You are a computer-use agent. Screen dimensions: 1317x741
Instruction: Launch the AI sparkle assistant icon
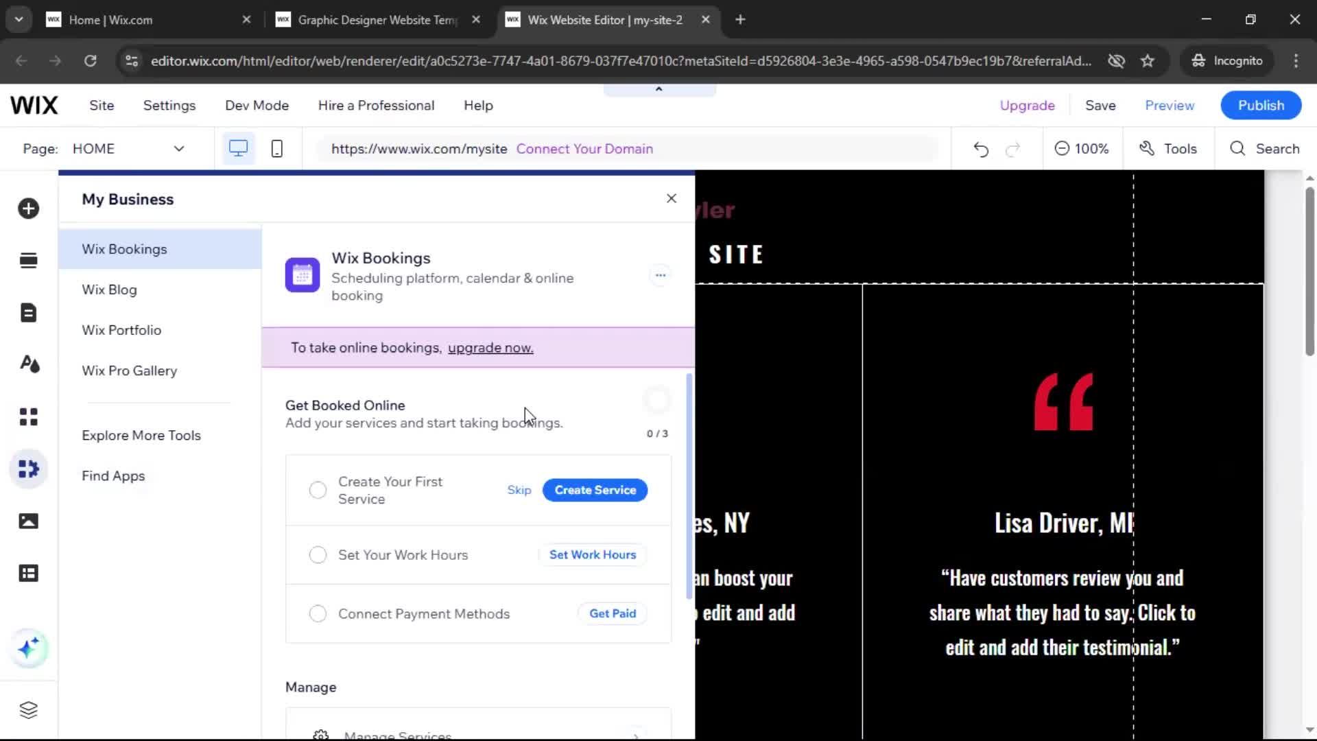[x=28, y=648]
